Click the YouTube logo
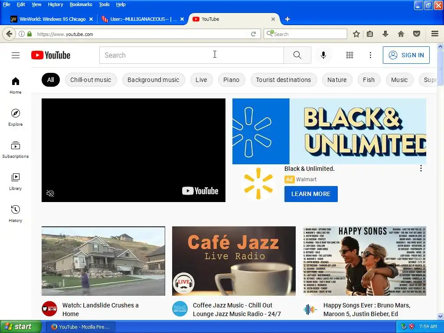Image resolution: width=444 pixels, height=333 pixels. tap(51, 55)
